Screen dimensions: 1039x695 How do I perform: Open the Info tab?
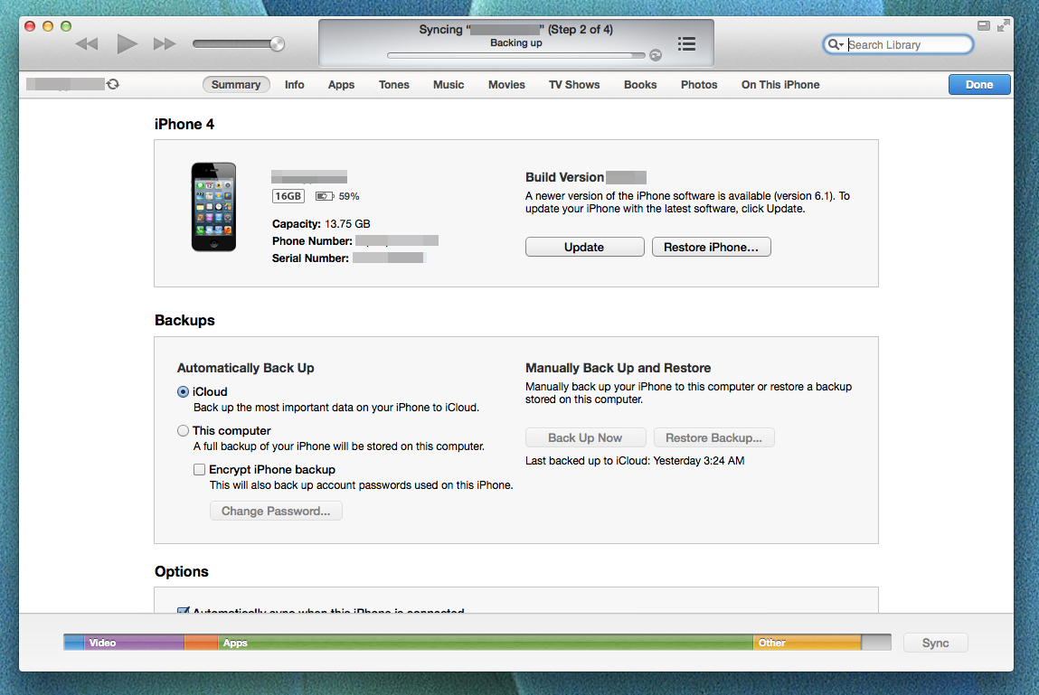pyautogui.click(x=294, y=85)
